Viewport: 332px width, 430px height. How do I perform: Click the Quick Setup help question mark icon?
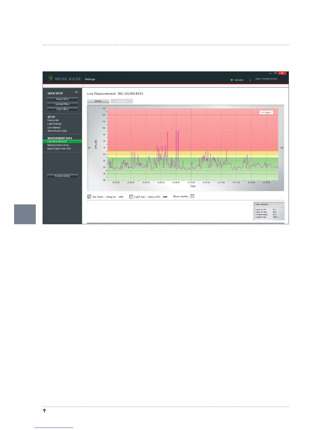pos(76,93)
